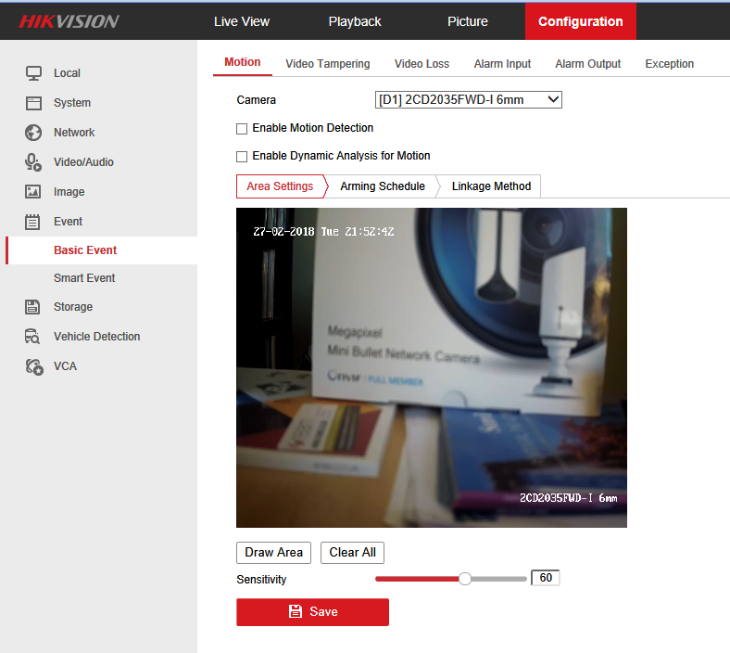Click the VCA icon in sidebar
This screenshot has height=653, width=730.
33,366
